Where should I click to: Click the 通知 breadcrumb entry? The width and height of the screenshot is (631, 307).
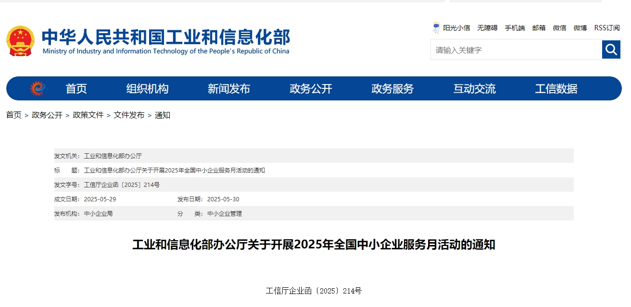click(x=163, y=115)
